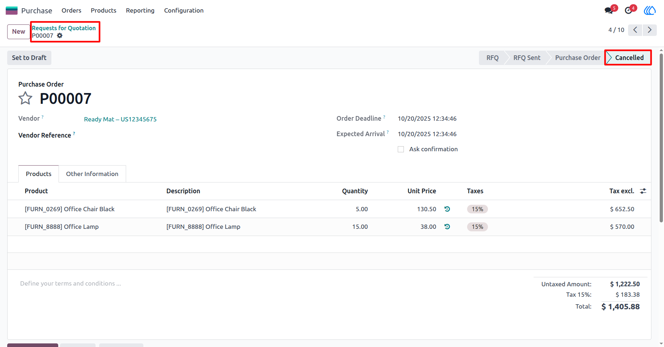Open the discuss messages chat icon

point(609,10)
